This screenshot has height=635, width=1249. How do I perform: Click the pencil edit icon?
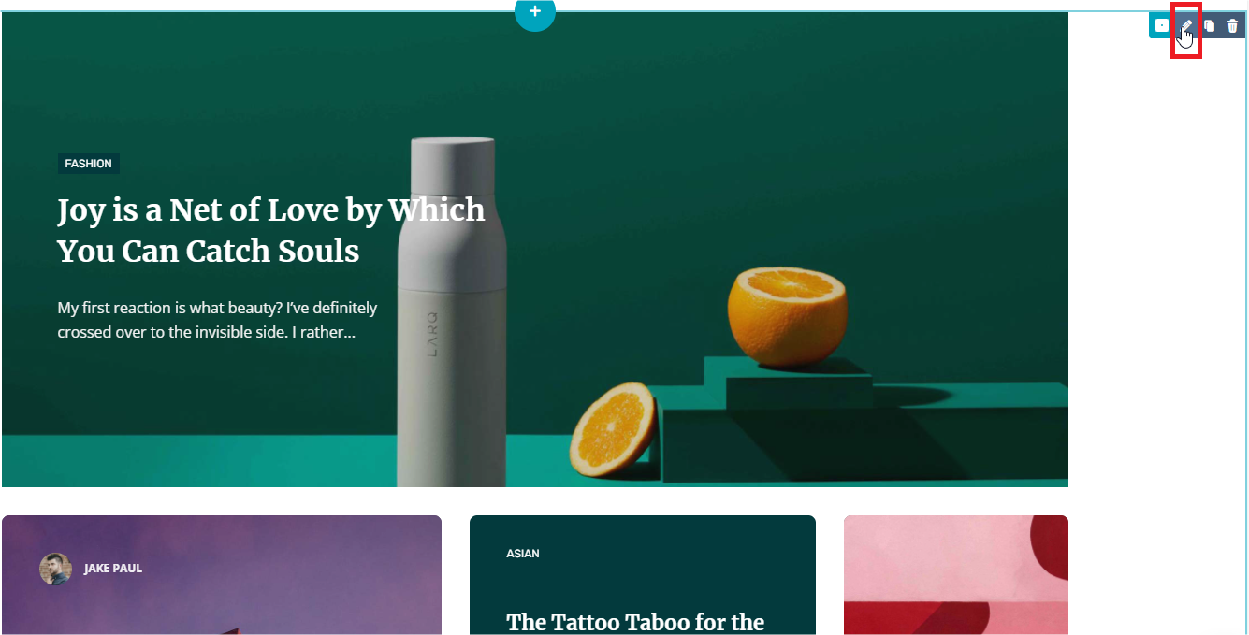pyautogui.click(x=1185, y=26)
